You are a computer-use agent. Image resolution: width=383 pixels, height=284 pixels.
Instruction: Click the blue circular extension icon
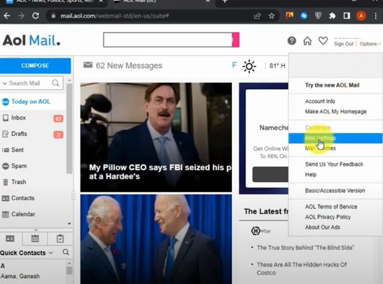[304, 16]
